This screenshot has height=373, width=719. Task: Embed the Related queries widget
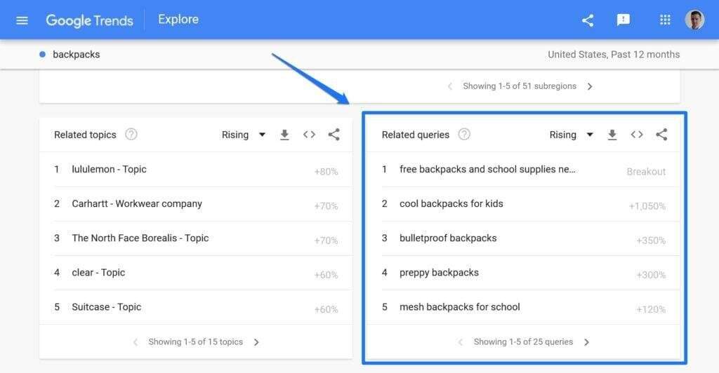coord(637,135)
